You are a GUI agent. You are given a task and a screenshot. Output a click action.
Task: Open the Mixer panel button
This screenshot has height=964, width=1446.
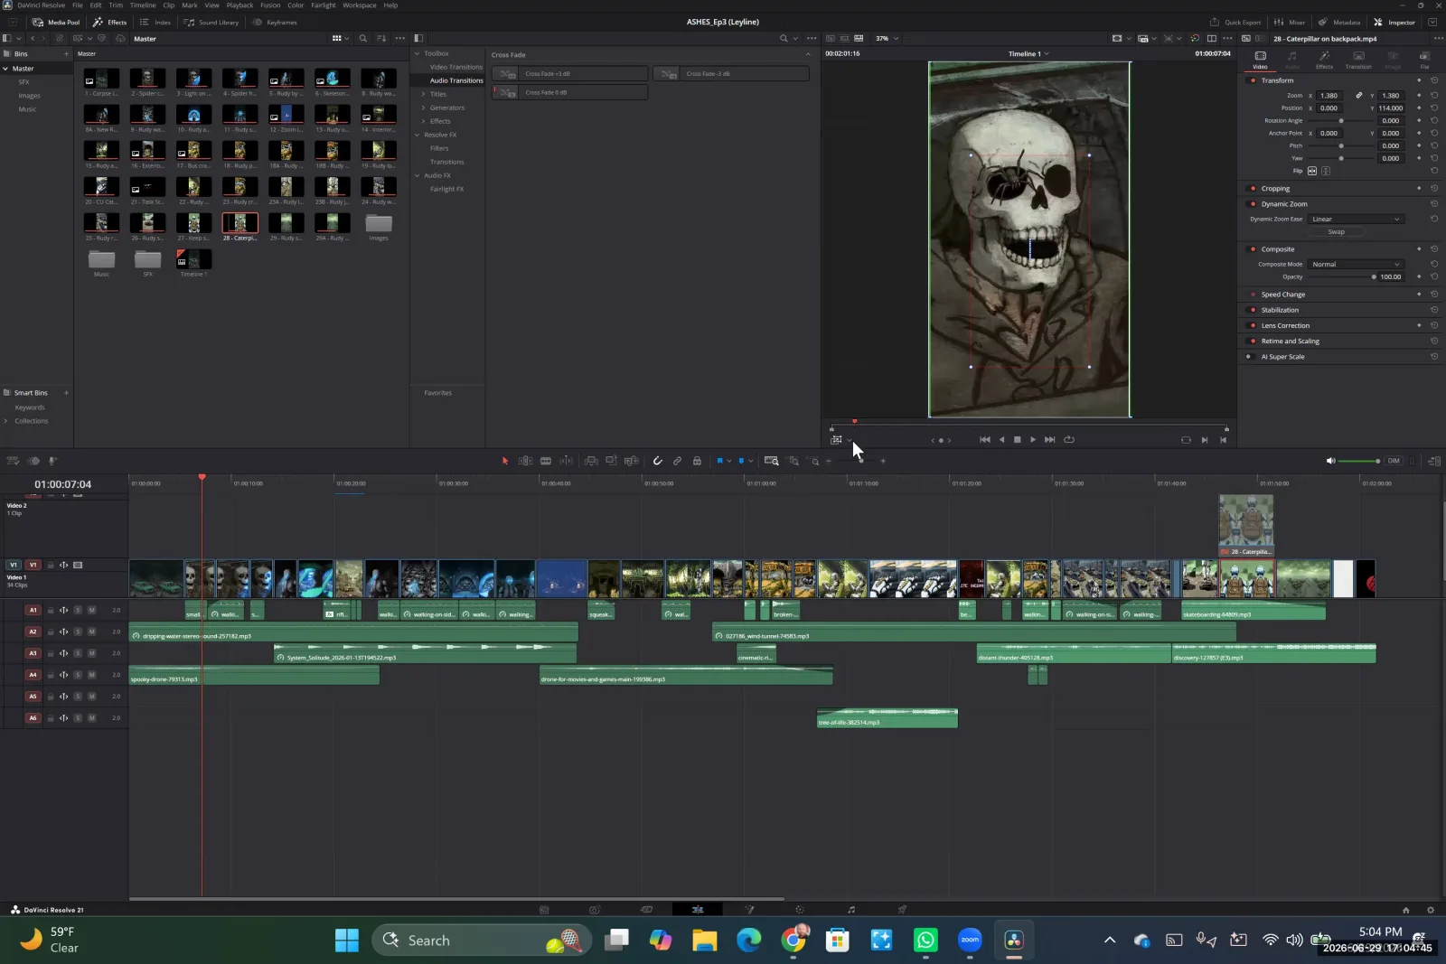(x=1290, y=23)
